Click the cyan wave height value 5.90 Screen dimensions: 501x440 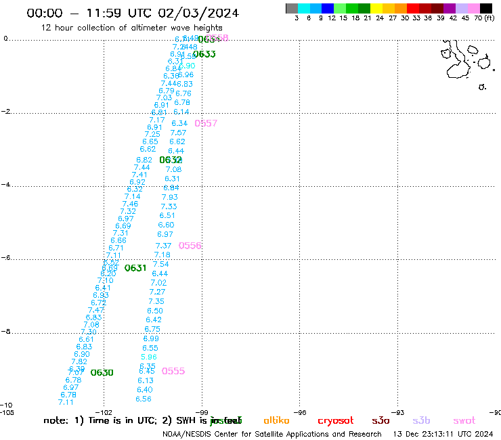pyautogui.click(x=188, y=66)
